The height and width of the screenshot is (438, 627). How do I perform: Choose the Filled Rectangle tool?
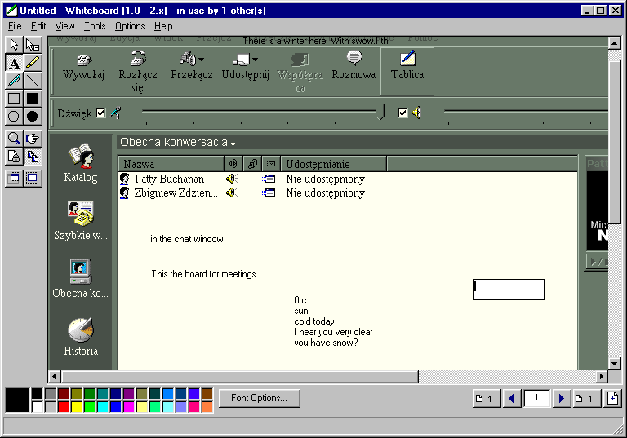[x=33, y=99]
